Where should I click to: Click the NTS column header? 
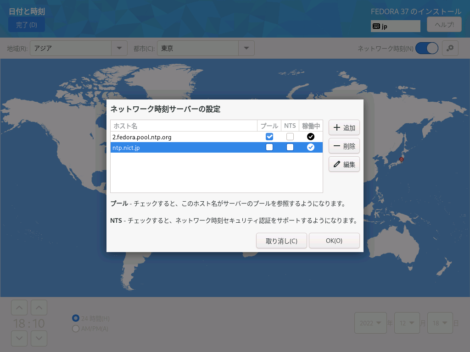290,126
